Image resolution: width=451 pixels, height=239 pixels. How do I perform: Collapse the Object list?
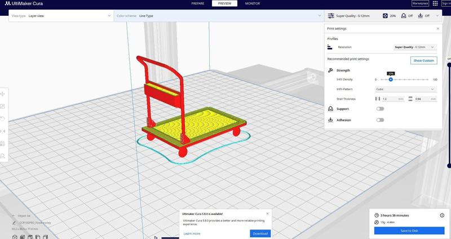(x=13, y=216)
